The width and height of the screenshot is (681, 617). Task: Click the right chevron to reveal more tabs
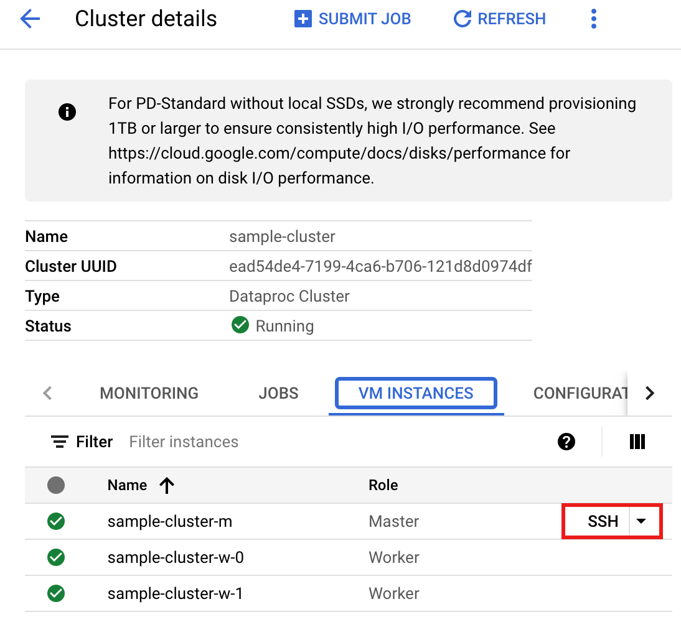pos(649,393)
